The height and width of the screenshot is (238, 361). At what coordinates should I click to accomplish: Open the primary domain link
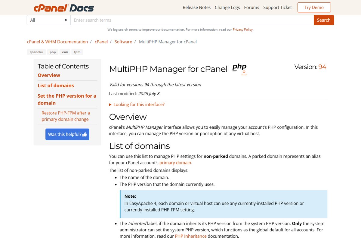click(x=175, y=163)
